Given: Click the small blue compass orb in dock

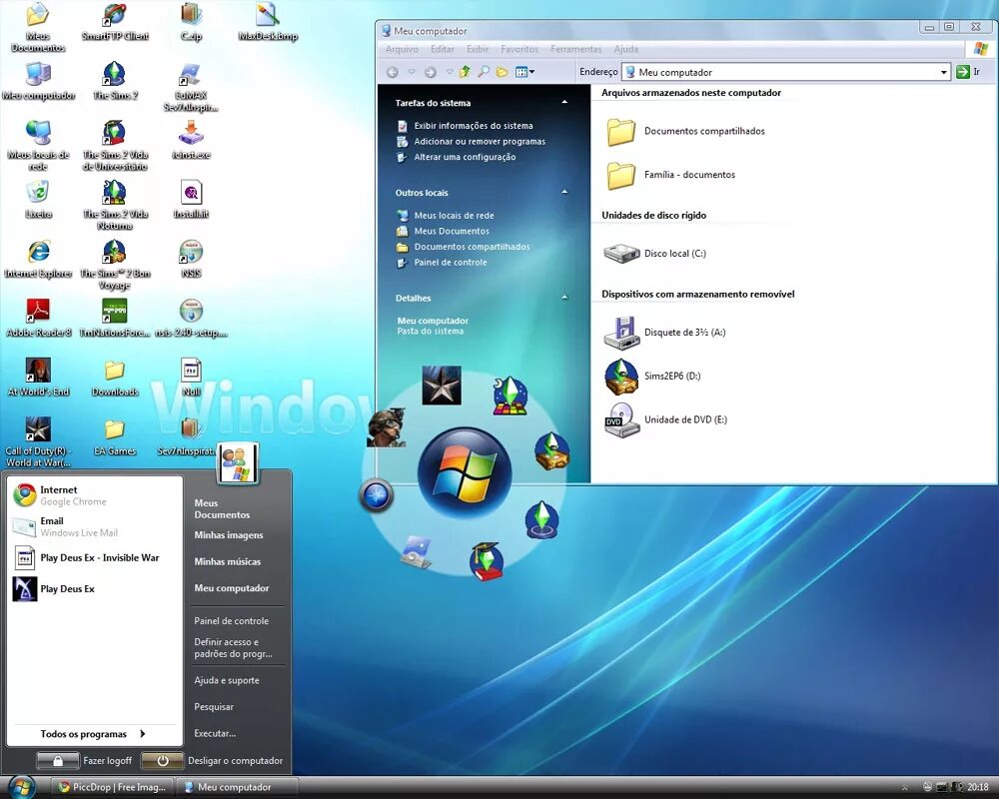Looking at the screenshot, I should tap(376, 495).
